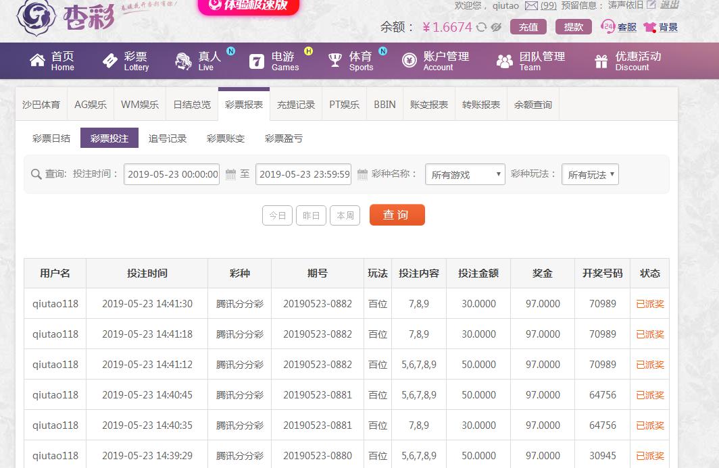Click the 背景 background link

pyautogui.click(x=668, y=27)
